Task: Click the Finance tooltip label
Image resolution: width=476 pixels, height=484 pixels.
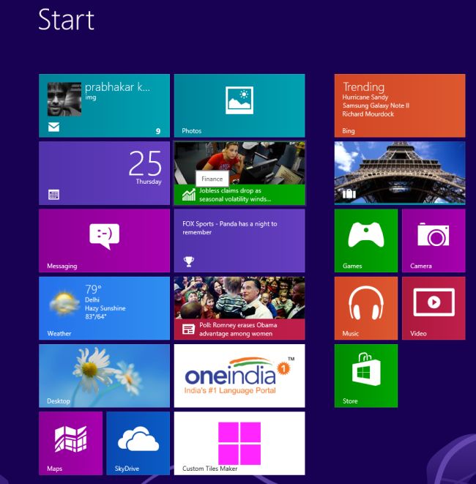Action: pyautogui.click(x=212, y=179)
